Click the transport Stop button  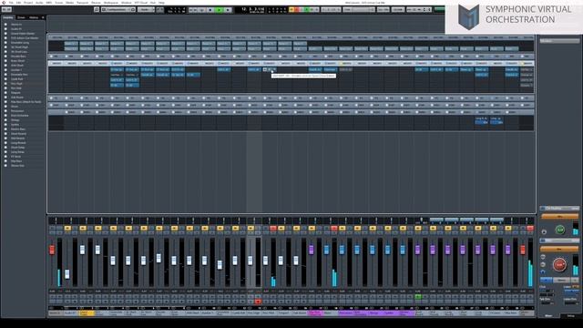click(x=210, y=10)
